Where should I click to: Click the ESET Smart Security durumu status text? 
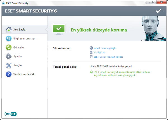122,74
